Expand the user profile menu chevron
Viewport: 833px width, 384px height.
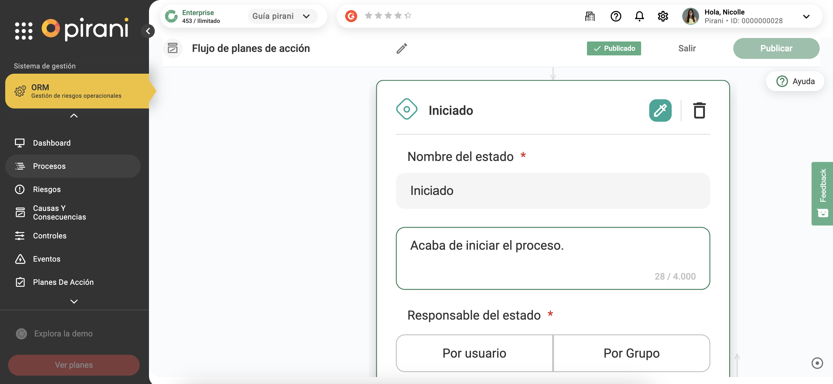[x=806, y=17]
